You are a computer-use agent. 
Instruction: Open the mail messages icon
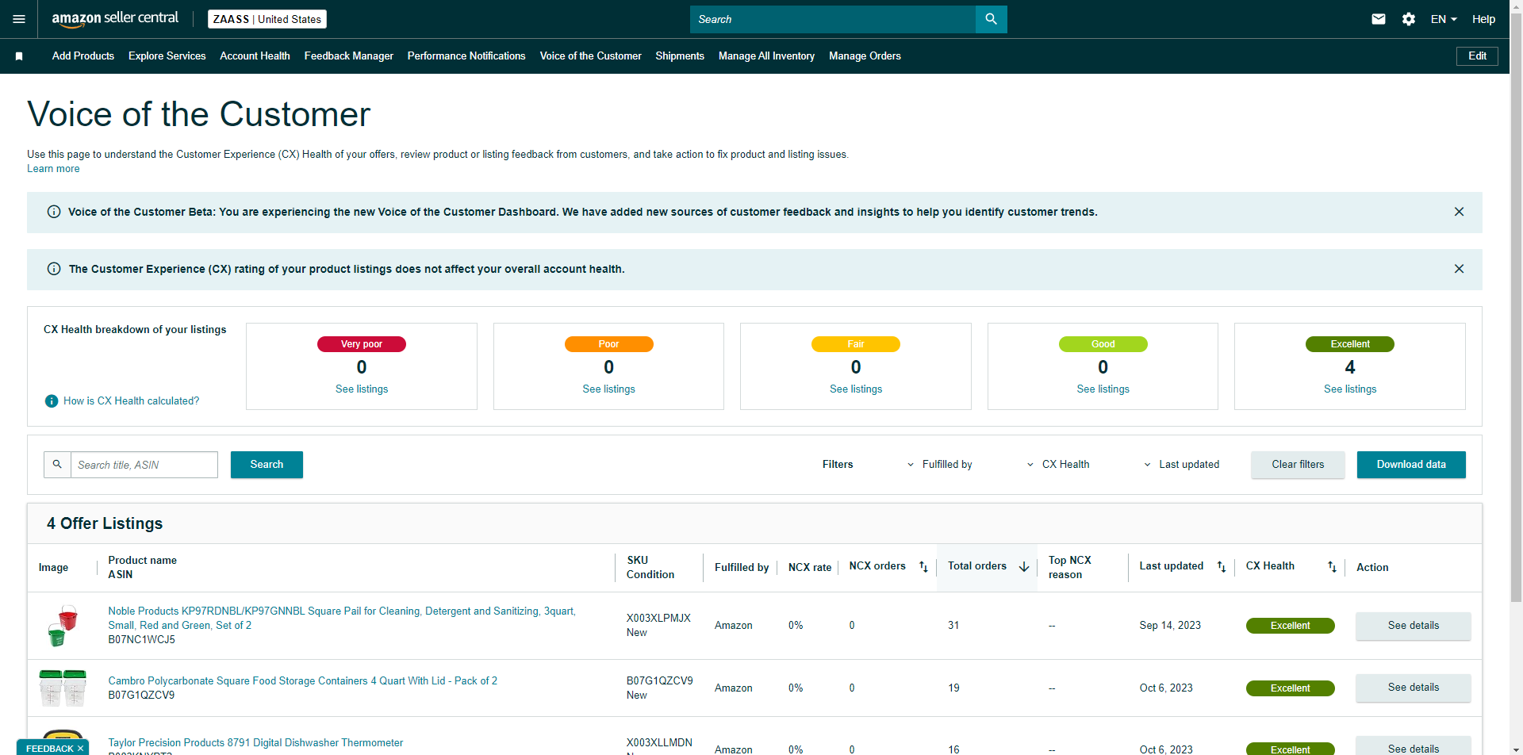(x=1379, y=19)
